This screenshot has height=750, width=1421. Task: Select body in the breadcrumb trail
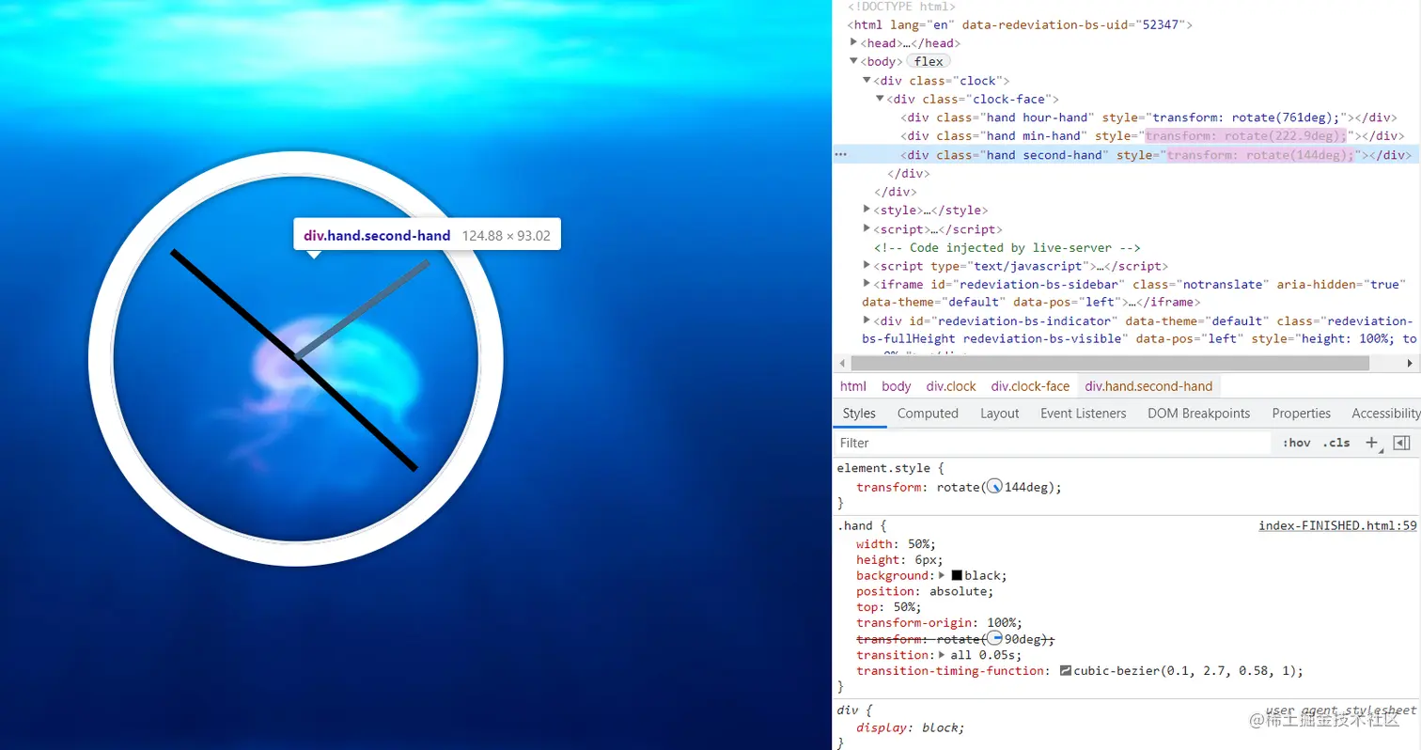point(897,386)
